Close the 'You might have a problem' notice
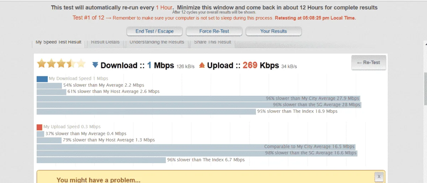 (x=379, y=176)
